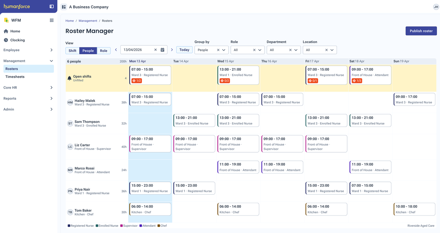This screenshot has width=440, height=233.
Task: Click the Supervisor legend swatch
Action: pos(121,226)
